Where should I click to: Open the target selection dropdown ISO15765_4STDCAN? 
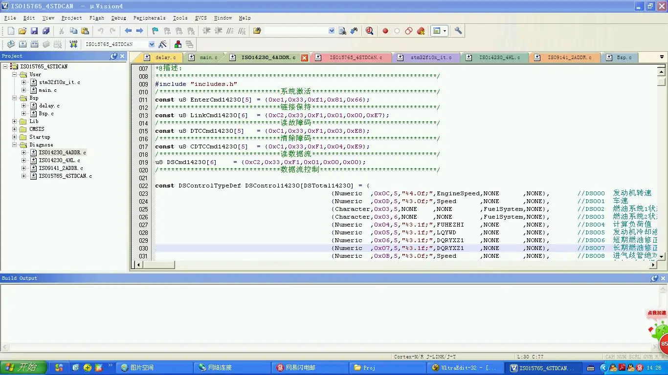152,44
